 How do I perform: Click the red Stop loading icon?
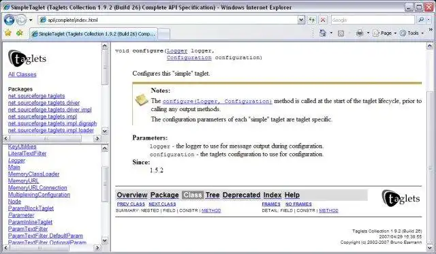tap(323, 20)
